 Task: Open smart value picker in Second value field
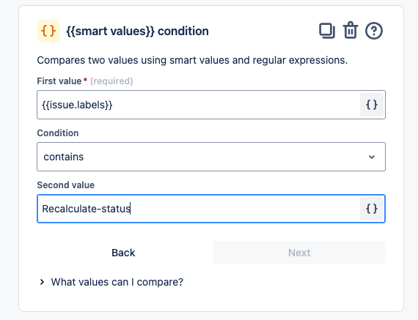coord(372,209)
